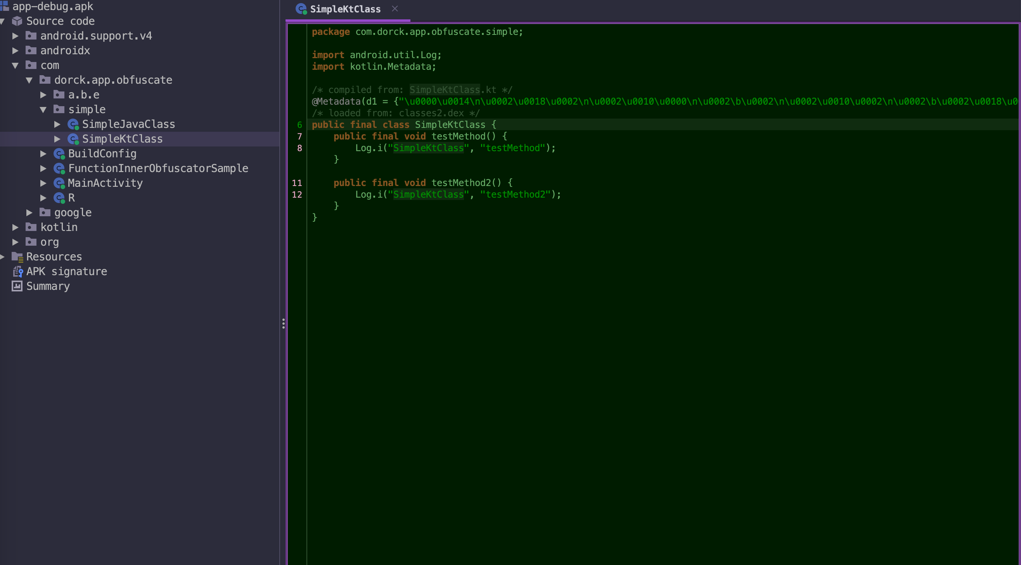Screen dimensions: 1021x565
Task: Close the SimpleKtClass tab
Action: pos(395,9)
